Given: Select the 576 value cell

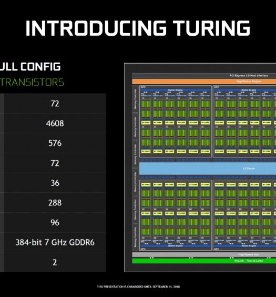Looking at the screenshot, I should click(x=55, y=143).
